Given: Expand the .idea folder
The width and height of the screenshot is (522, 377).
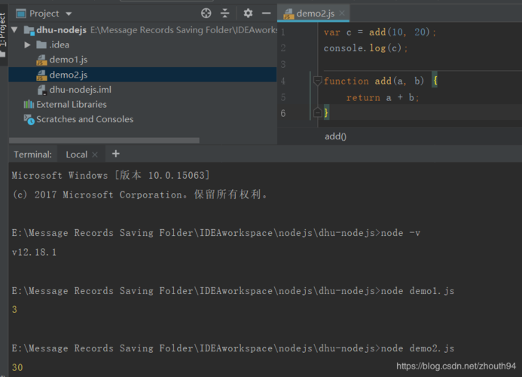Looking at the screenshot, I should (x=28, y=44).
